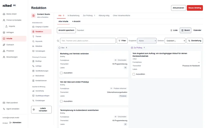Click the Auswertung chart icon
The image size is (206, 128).
(x=33, y=91)
